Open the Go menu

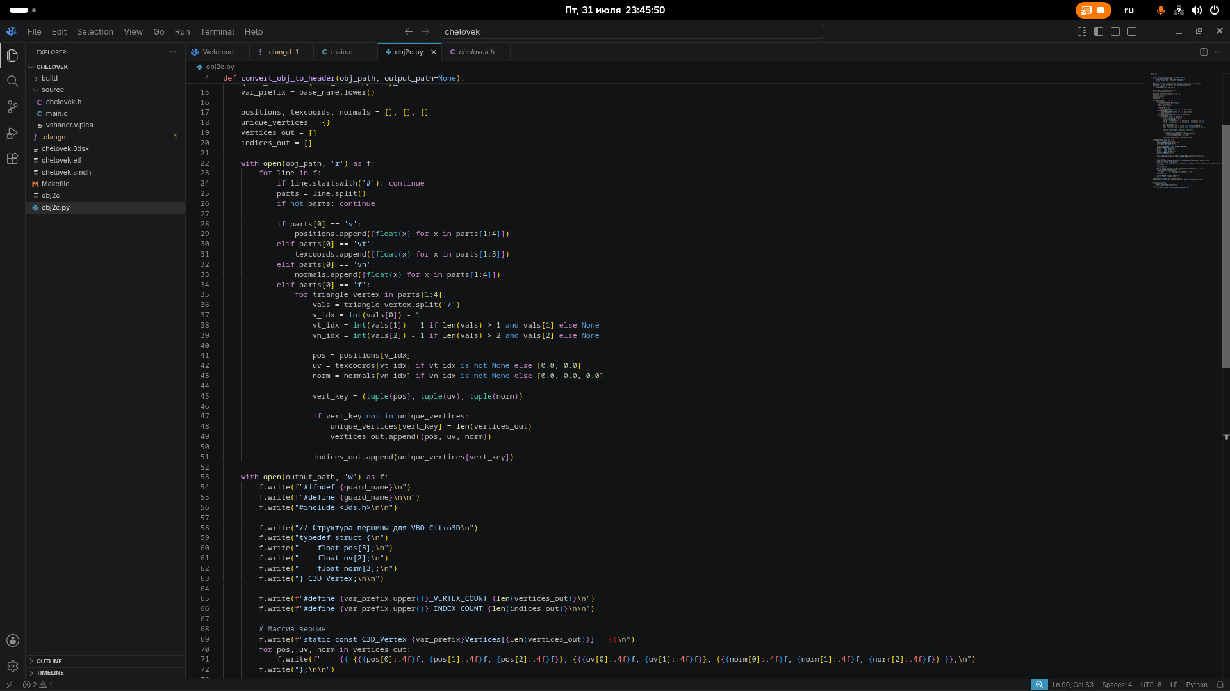pos(159,31)
